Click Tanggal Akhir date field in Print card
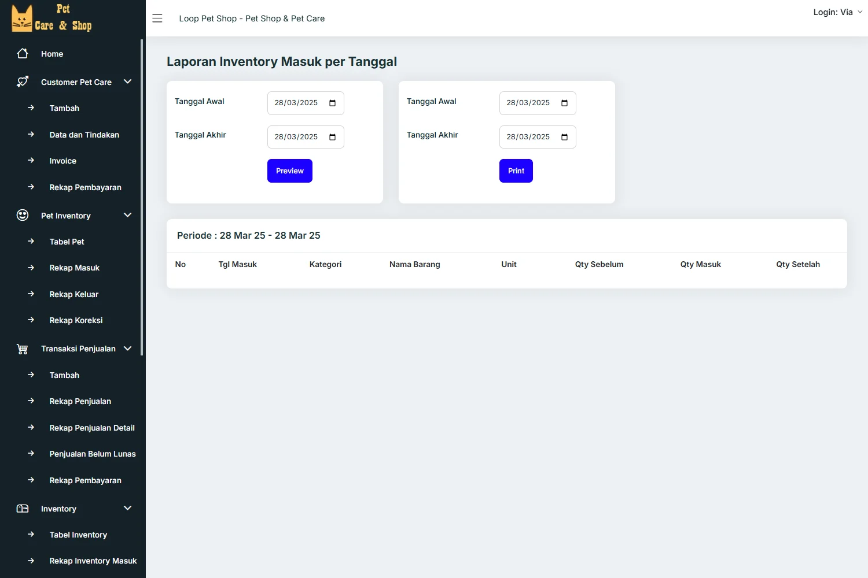The image size is (868, 578). (538, 137)
